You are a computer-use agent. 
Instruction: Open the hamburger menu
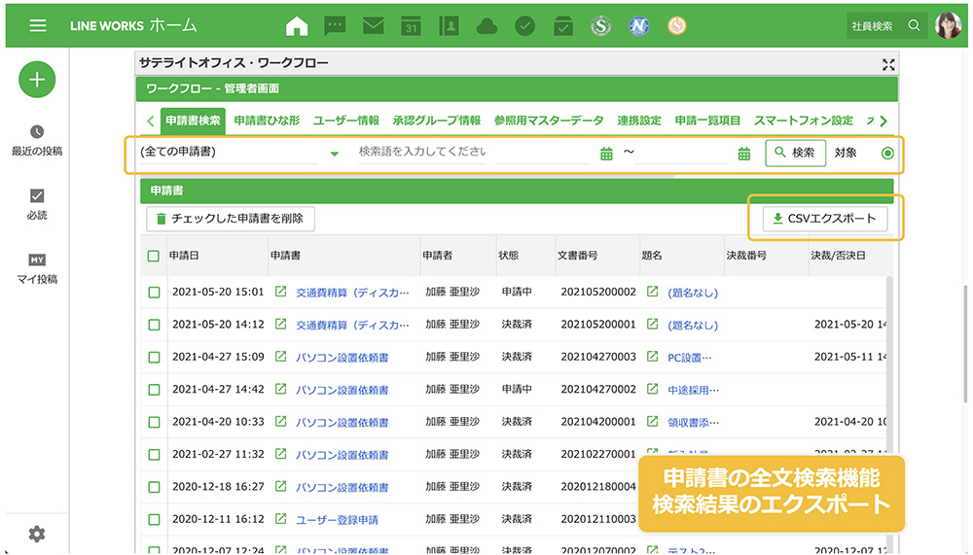[x=38, y=25]
